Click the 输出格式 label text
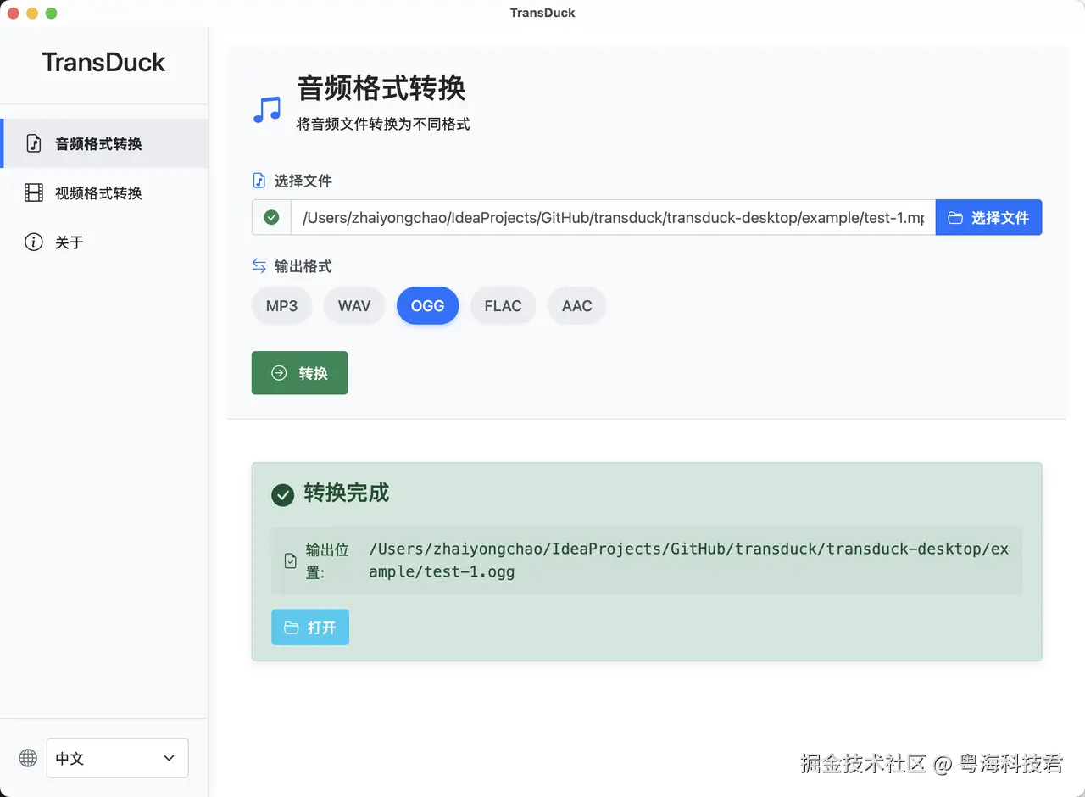The width and height of the screenshot is (1085, 797). click(303, 266)
